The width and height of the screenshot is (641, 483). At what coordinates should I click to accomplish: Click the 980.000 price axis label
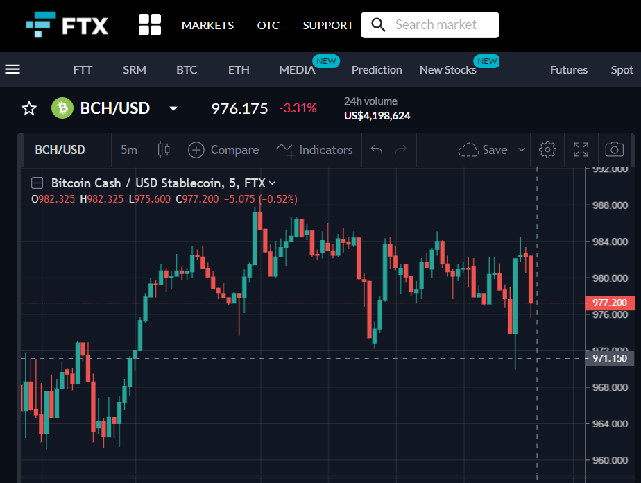coord(610,278)
